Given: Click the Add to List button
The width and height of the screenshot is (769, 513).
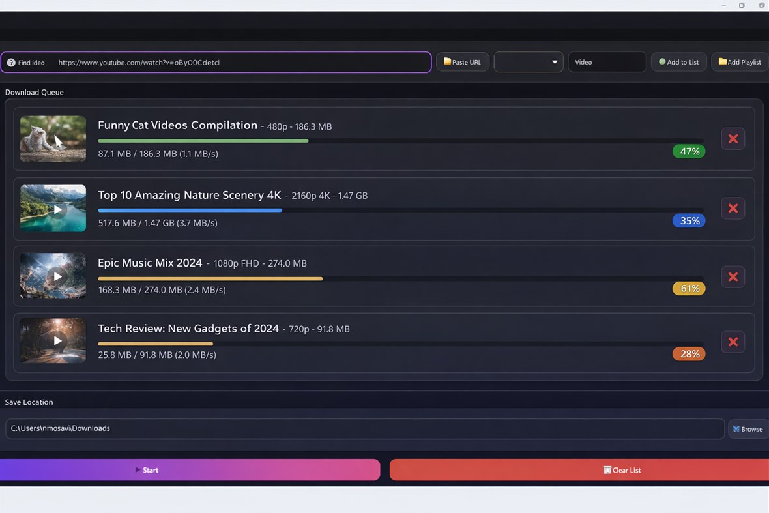Looking at the screenshot, I should [678, 62].
